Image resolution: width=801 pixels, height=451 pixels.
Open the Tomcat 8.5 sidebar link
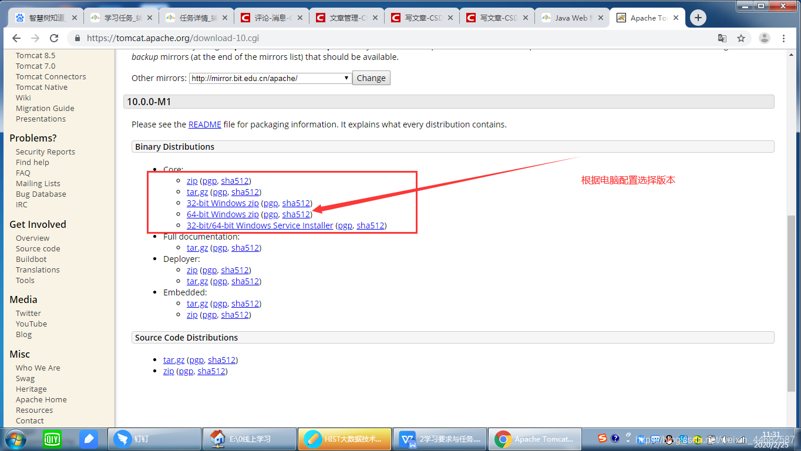coord(35,55)
